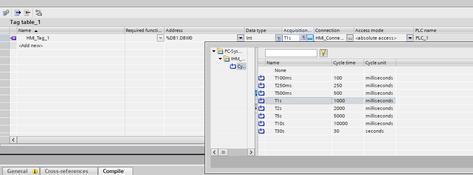The image size is (473, 175).
Task: Click the Acquisition cycle ellipsis button
Action: (x=310, y=38)
